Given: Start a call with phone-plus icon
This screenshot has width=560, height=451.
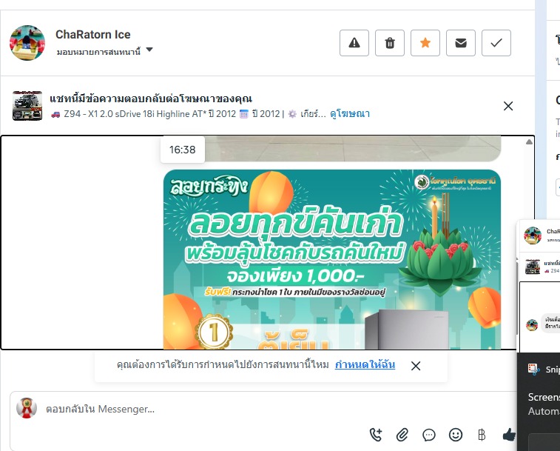Looking at the screenshot, I should [x=376, y=435].
